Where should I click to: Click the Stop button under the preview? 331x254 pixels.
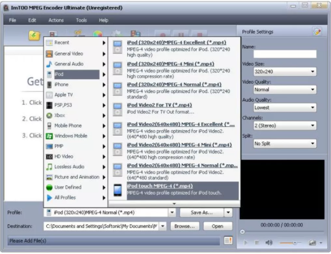click(257, 243)
